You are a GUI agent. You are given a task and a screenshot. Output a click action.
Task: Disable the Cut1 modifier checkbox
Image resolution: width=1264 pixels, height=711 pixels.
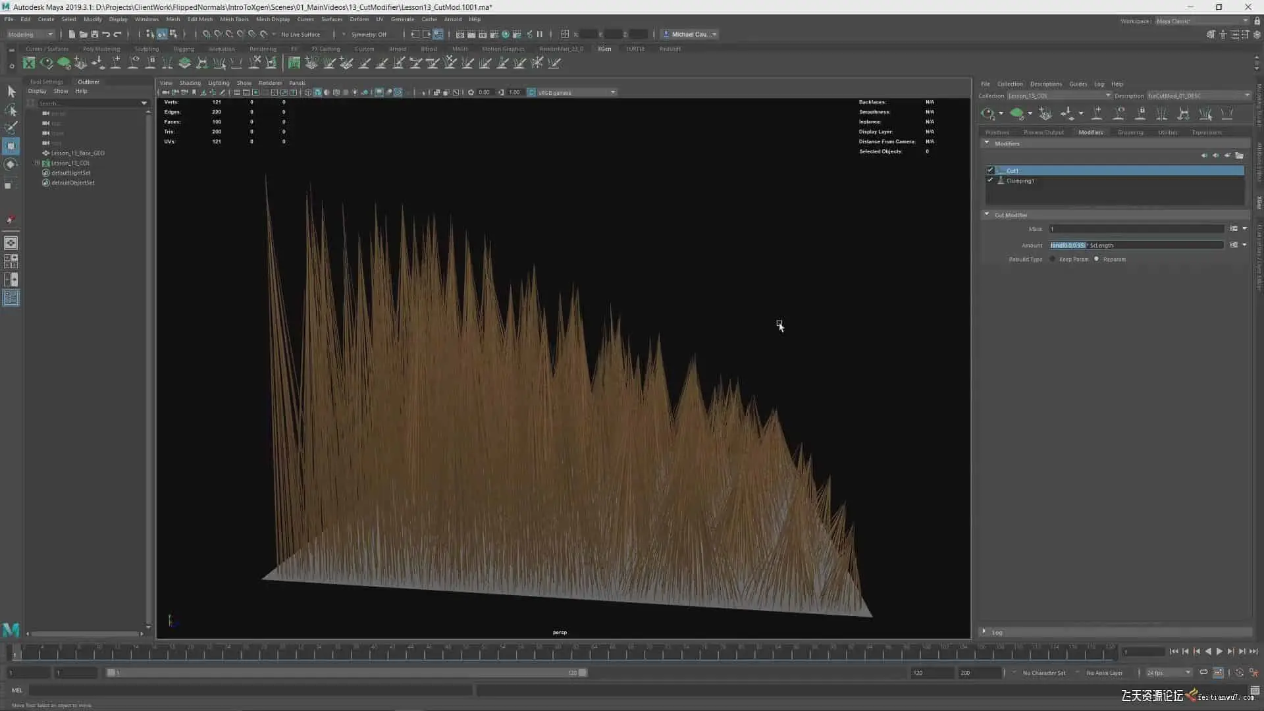coord(990,171)
